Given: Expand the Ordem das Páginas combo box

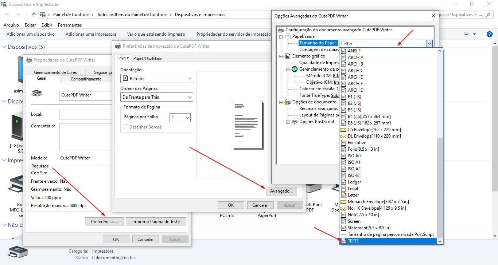Looking at the screenshot, I should pyautogui.click(x=156, y=97).
